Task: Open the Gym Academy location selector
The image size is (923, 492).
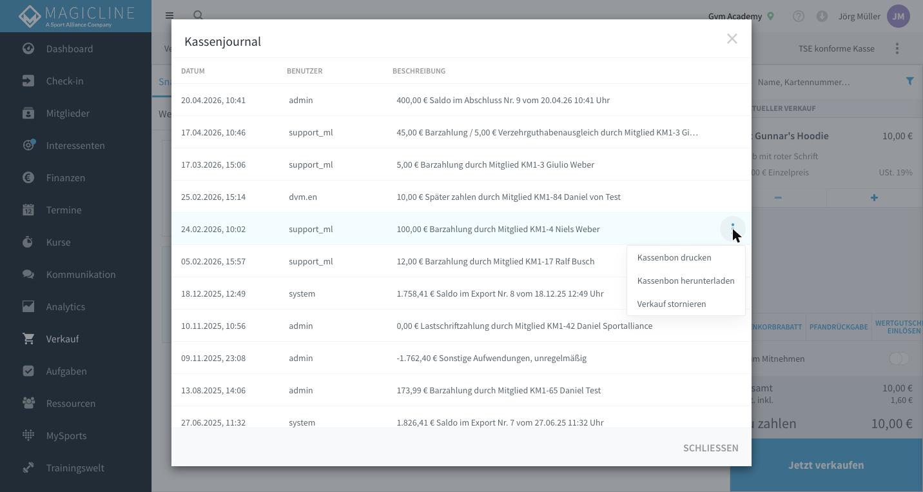Action: 741,16
